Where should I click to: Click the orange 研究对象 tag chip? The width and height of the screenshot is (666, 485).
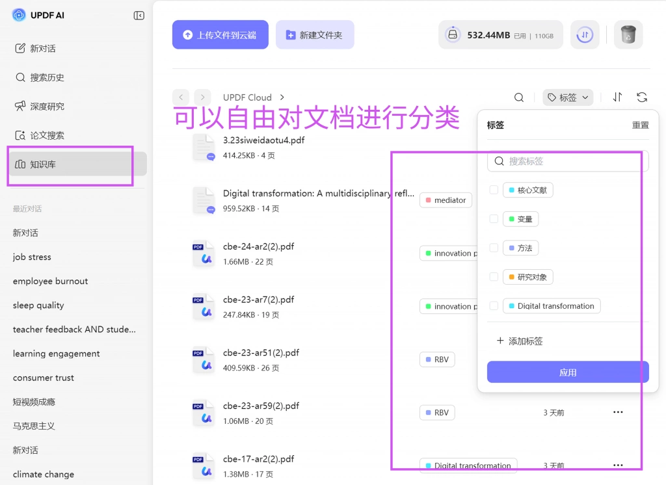[528, 277]
